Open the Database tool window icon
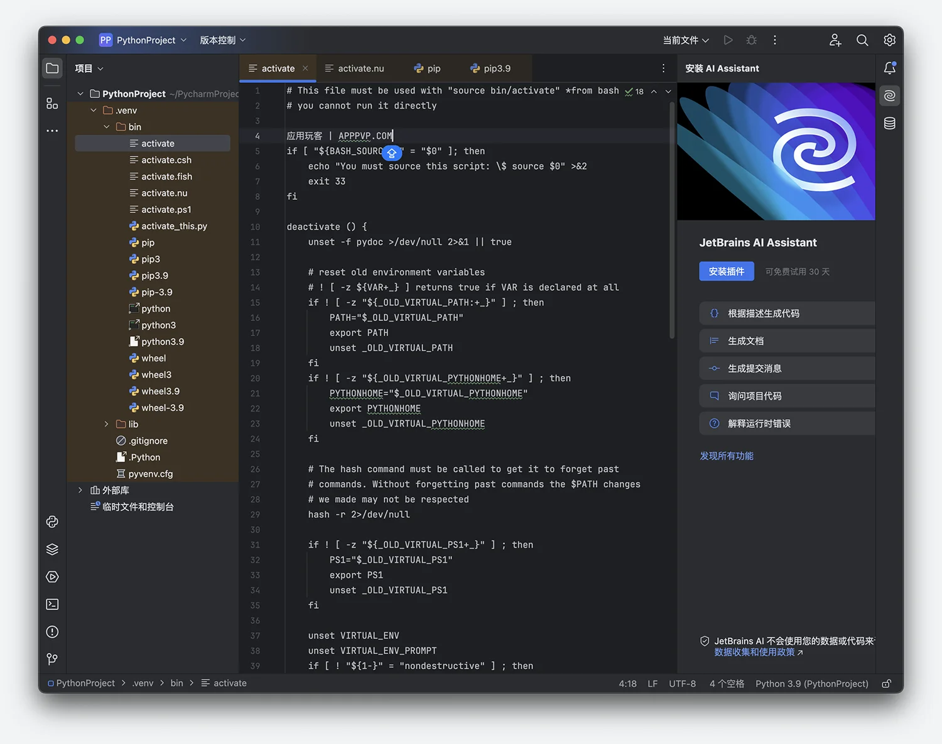942x744 pixels. tap(889, 123)
